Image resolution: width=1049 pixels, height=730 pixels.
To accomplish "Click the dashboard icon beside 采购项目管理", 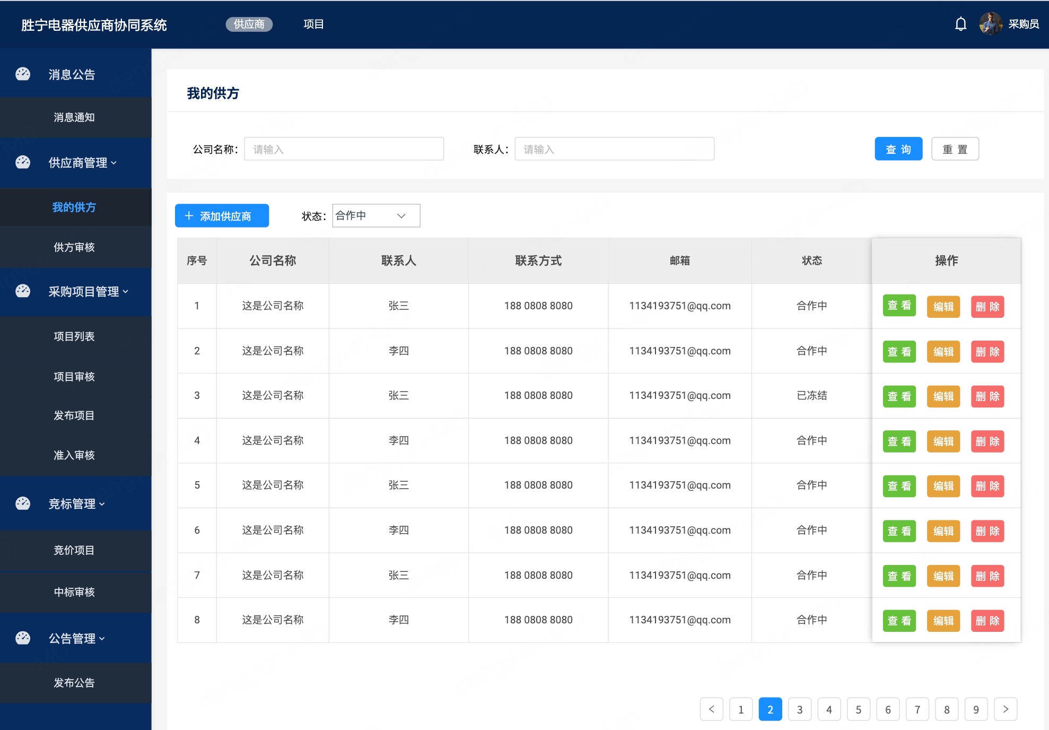I will pyautogui.click(x=23, y=291).
